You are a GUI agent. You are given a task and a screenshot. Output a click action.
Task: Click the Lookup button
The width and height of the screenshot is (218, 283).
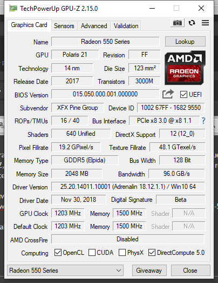coord(185,42)
